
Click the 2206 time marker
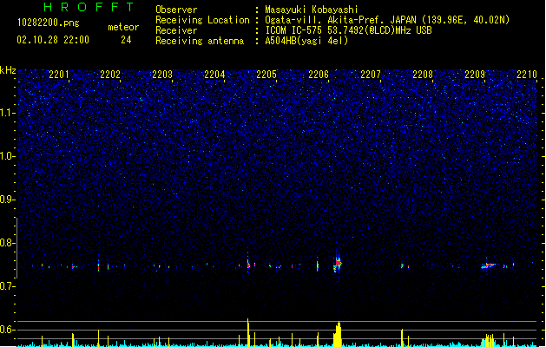point(319,74)
